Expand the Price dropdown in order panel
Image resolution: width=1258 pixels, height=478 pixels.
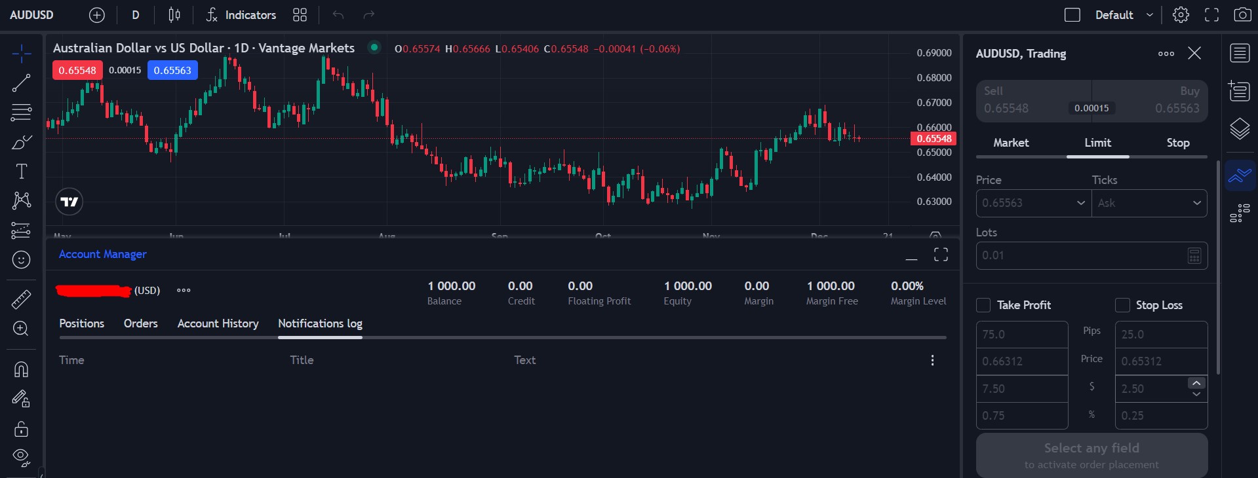(1080, 203)
